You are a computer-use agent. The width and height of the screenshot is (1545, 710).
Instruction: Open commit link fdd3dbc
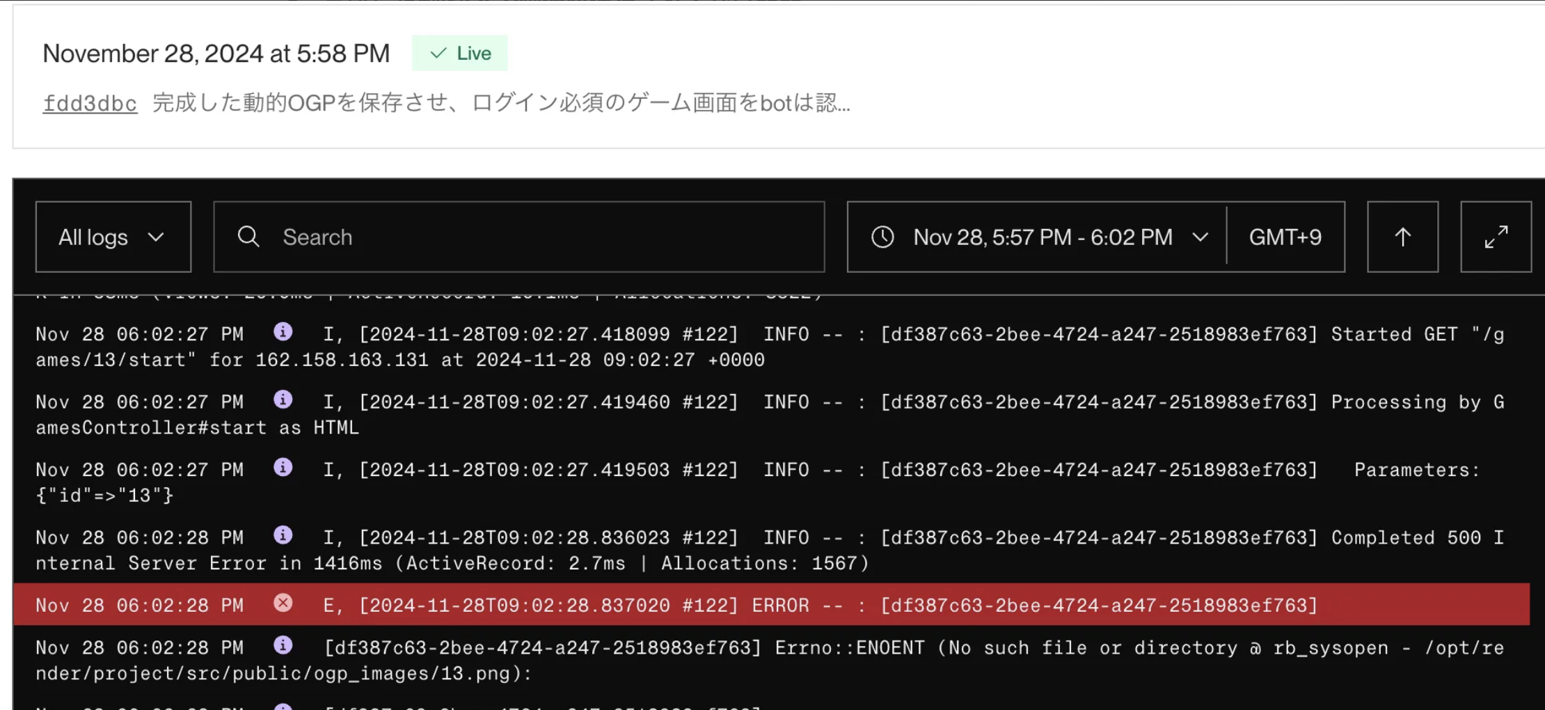click(90, 103)
